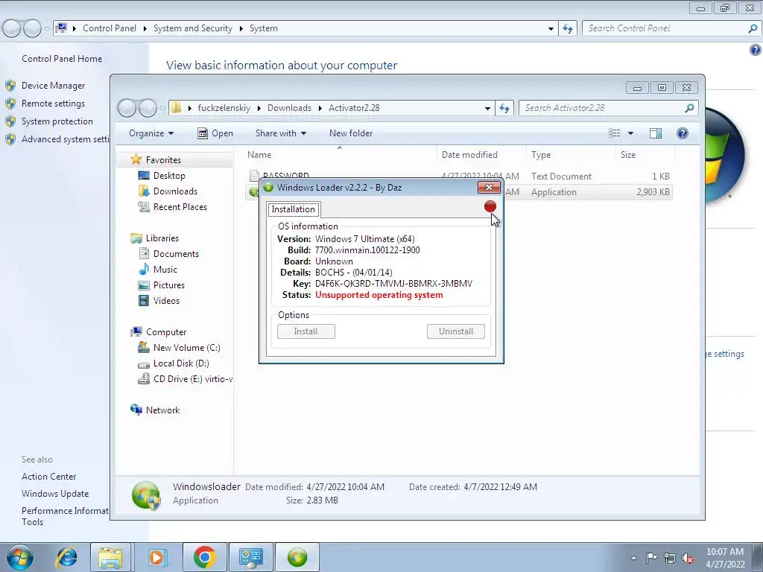
Task: Toggle the preview pane icon
Action: [656, 133]
